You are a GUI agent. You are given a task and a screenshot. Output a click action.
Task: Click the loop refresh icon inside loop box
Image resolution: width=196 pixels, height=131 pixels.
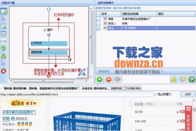49,35
